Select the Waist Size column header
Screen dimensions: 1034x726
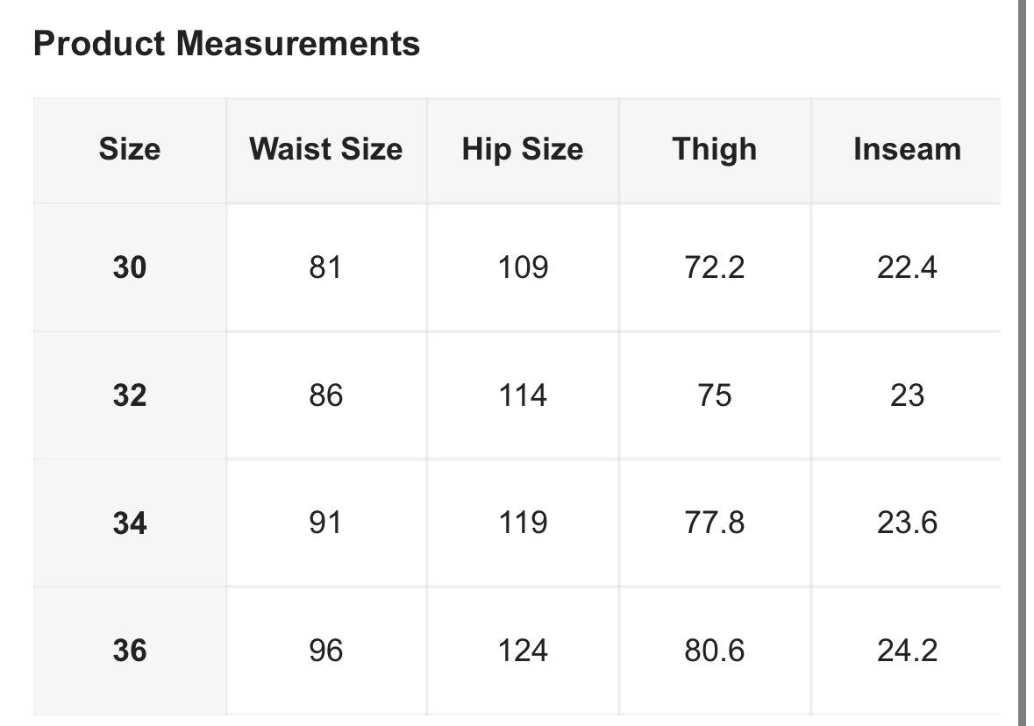tap(326, 150)
